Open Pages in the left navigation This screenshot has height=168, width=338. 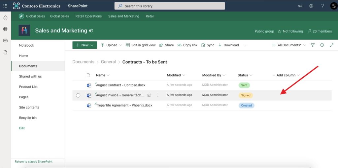[24, 97]
